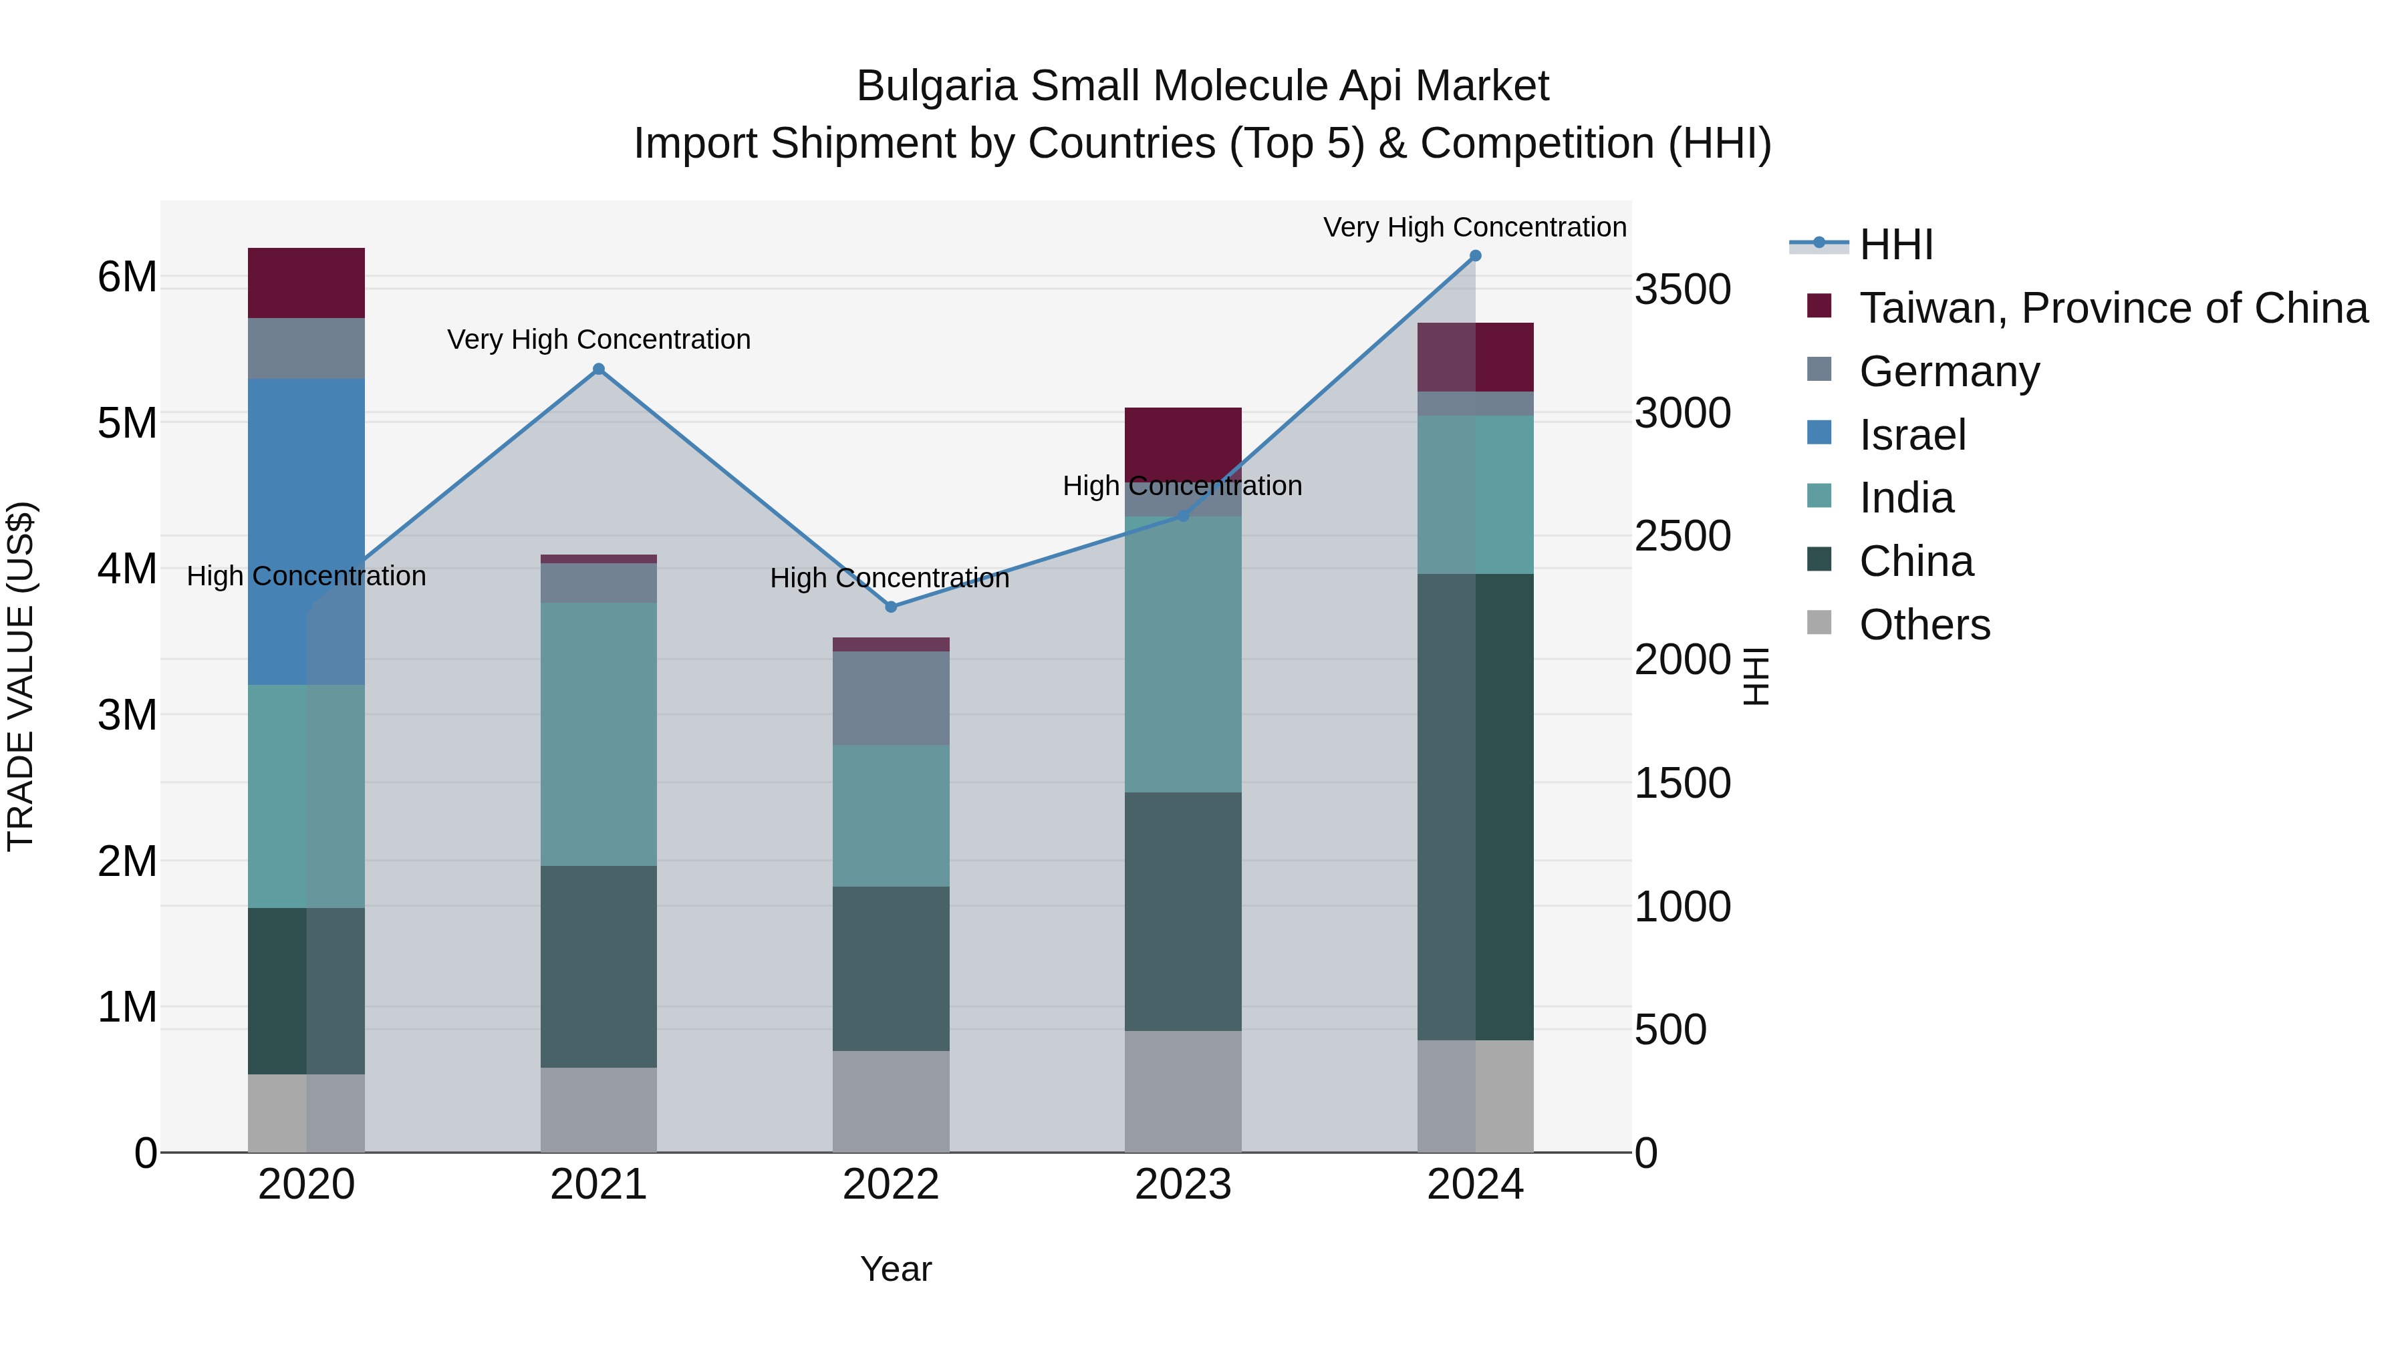Click the HHI data point for 2024
The height and width of the screenshot is (1353, 2406).
pyautogui.click(x=1476, y=255)
